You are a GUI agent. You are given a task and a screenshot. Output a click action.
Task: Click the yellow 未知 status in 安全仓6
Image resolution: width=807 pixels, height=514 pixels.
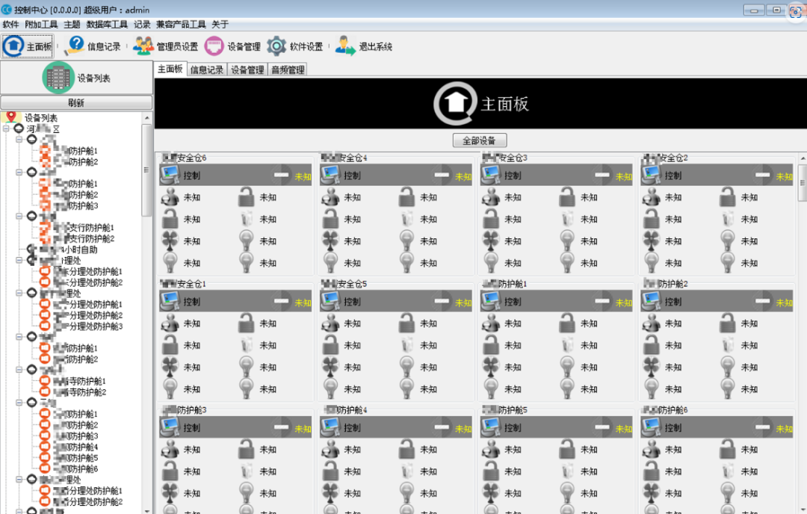pyautogui.click(x=303, y=176)
